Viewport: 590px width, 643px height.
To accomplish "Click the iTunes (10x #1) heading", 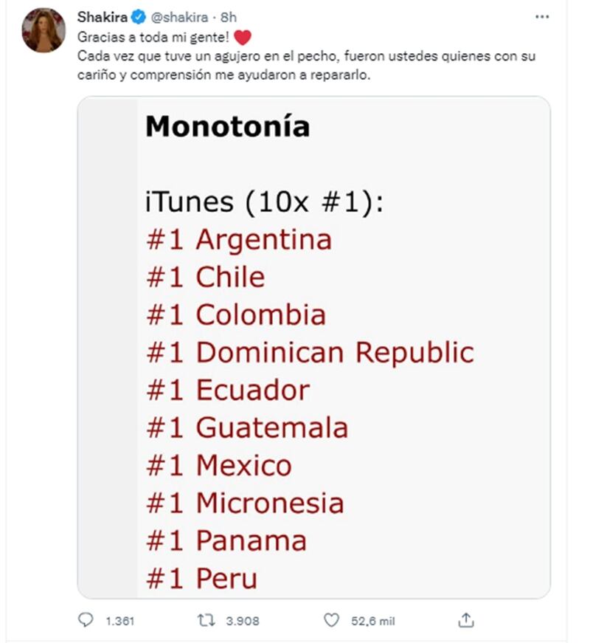I will click(265, 202).
